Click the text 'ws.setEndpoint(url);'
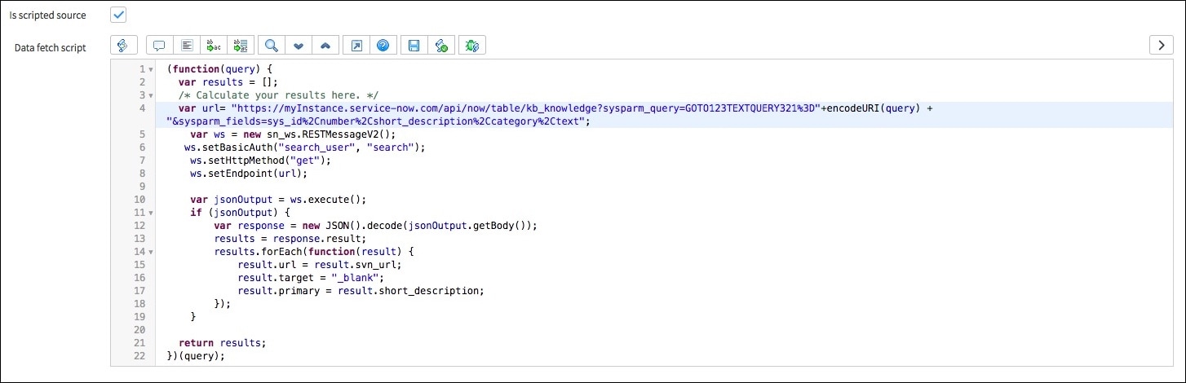The width and height of the screenshot is (1186, 383). tap(250, 173)
